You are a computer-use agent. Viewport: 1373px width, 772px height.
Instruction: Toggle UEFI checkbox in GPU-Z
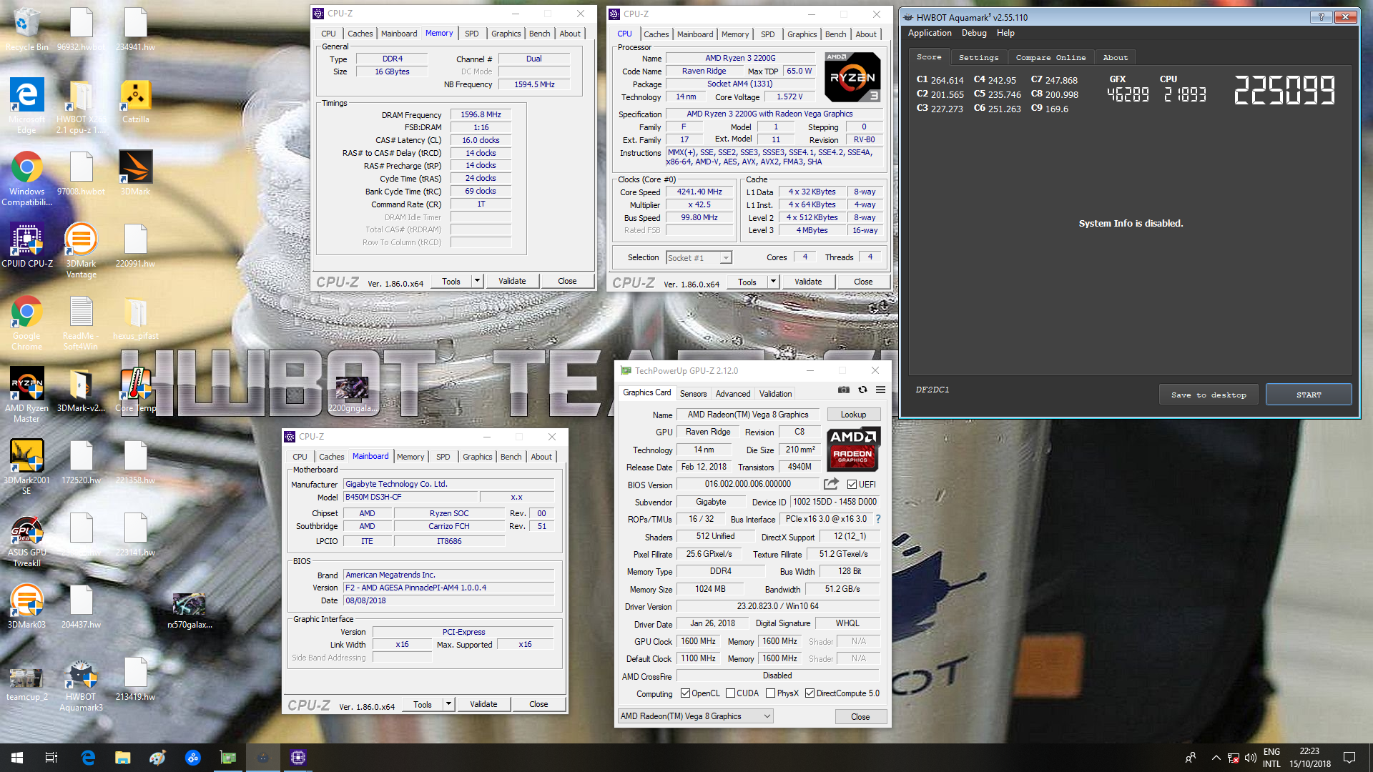[x=852, y=485]
